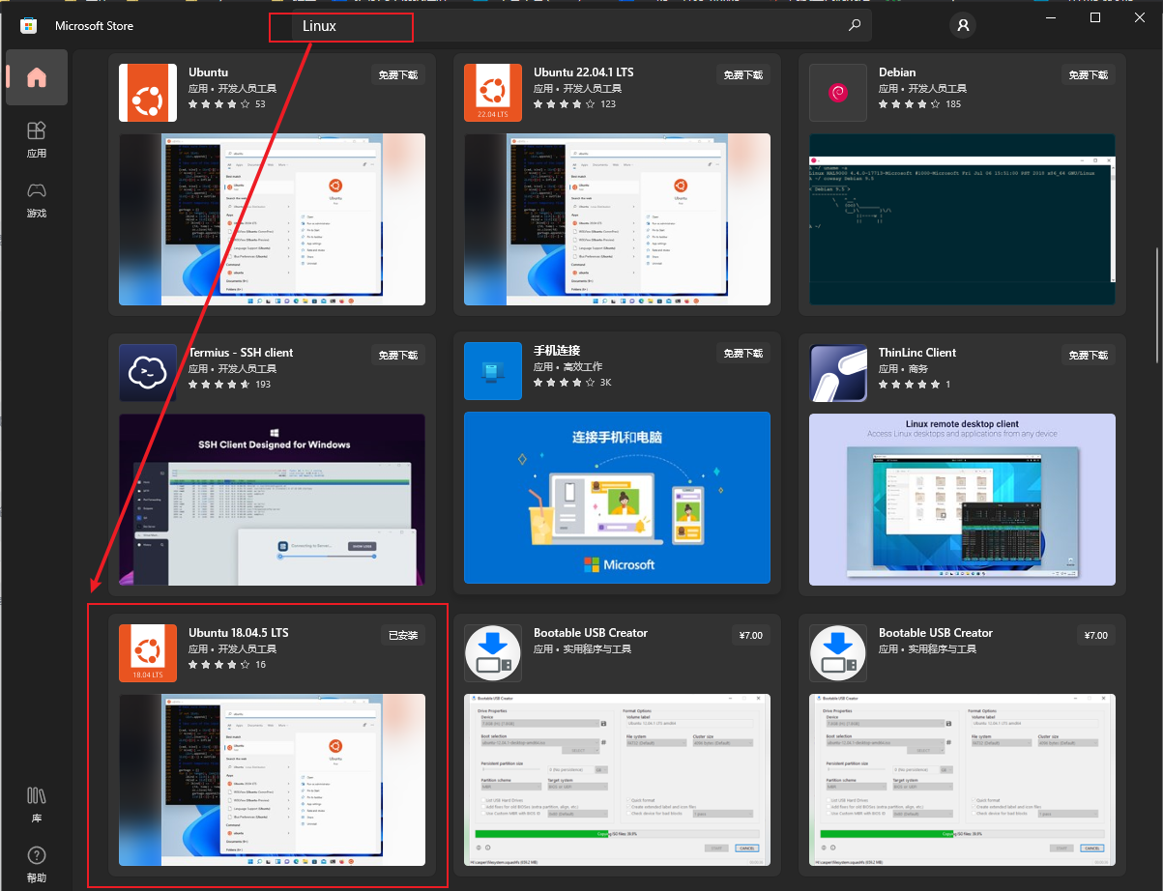Open the 库 library in sidebar
Screen dimensions: 1163x891
tap(37, 804)
